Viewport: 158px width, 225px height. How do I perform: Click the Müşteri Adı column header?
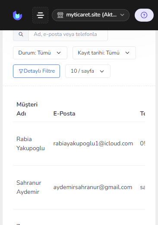pyautogui.click(x=27, y=109)
